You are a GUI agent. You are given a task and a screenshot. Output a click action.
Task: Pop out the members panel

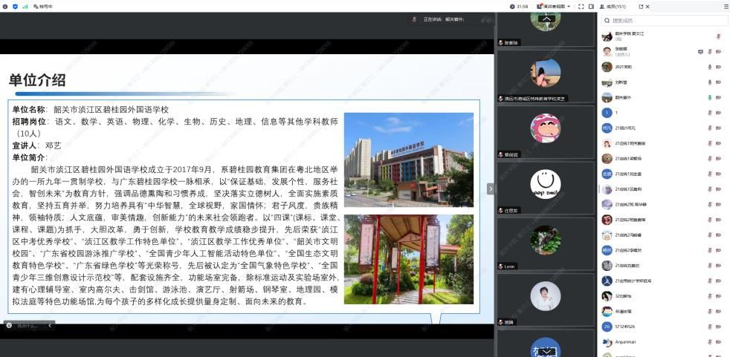[641, 7]
